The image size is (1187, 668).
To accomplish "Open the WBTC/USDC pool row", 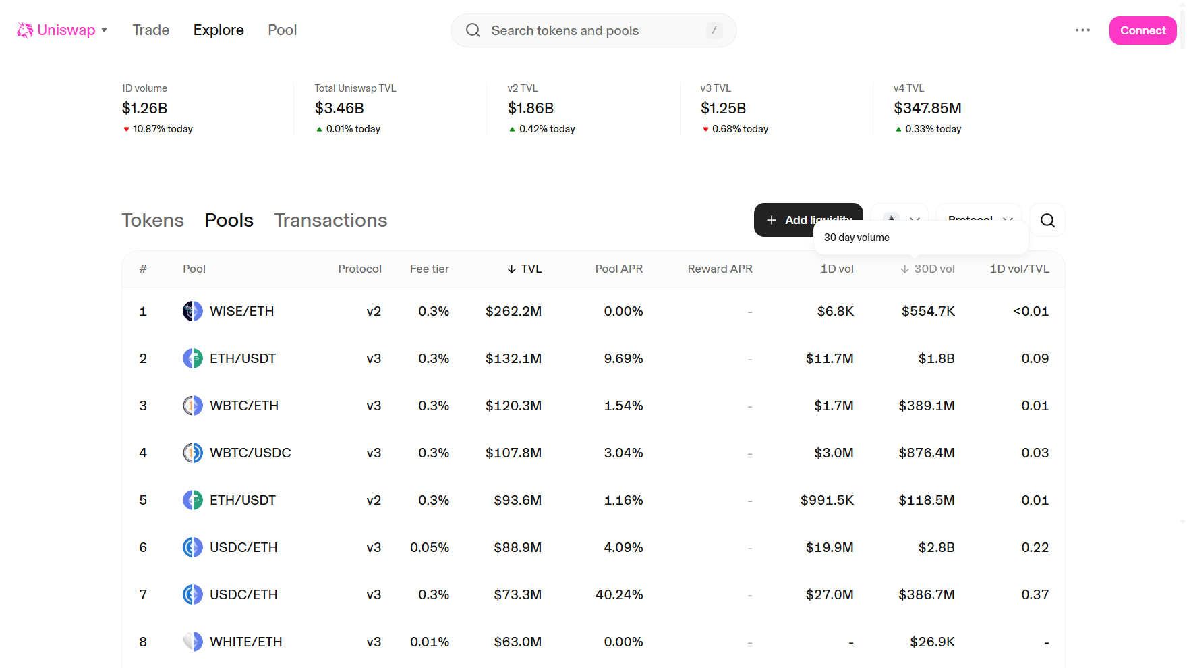I will [593, 453].
